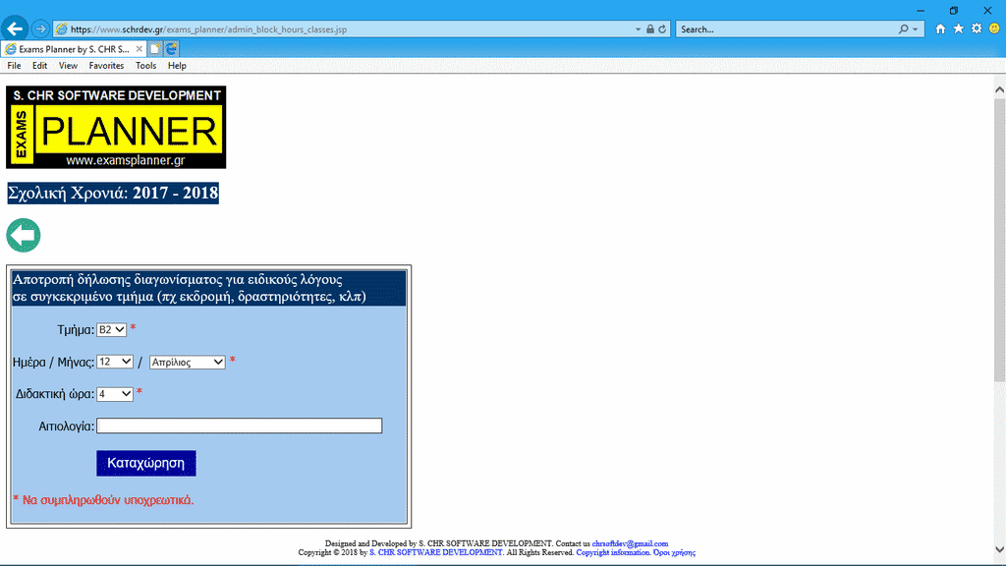Click the Exams Planner logo image
This screenshot has height=566, width=1006.
click(x=116, y=127)
